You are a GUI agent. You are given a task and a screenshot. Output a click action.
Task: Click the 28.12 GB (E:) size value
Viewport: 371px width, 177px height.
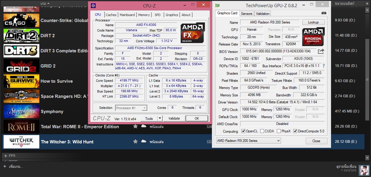point(346,142)
